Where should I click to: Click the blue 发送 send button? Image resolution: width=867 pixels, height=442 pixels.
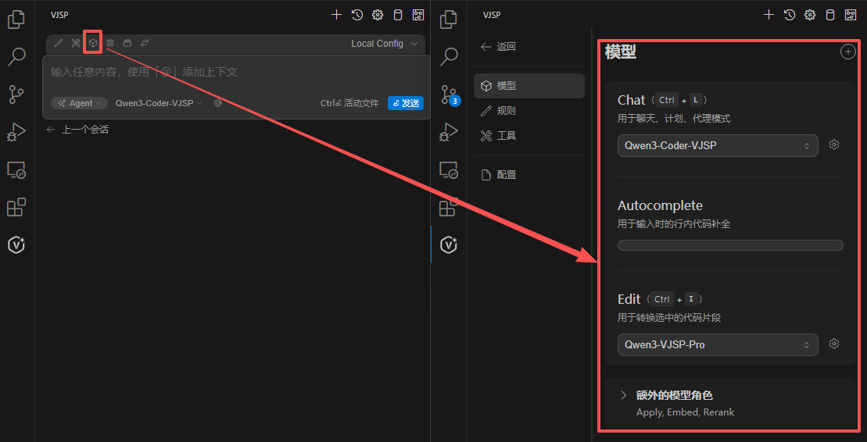click(x=406, y=103)
